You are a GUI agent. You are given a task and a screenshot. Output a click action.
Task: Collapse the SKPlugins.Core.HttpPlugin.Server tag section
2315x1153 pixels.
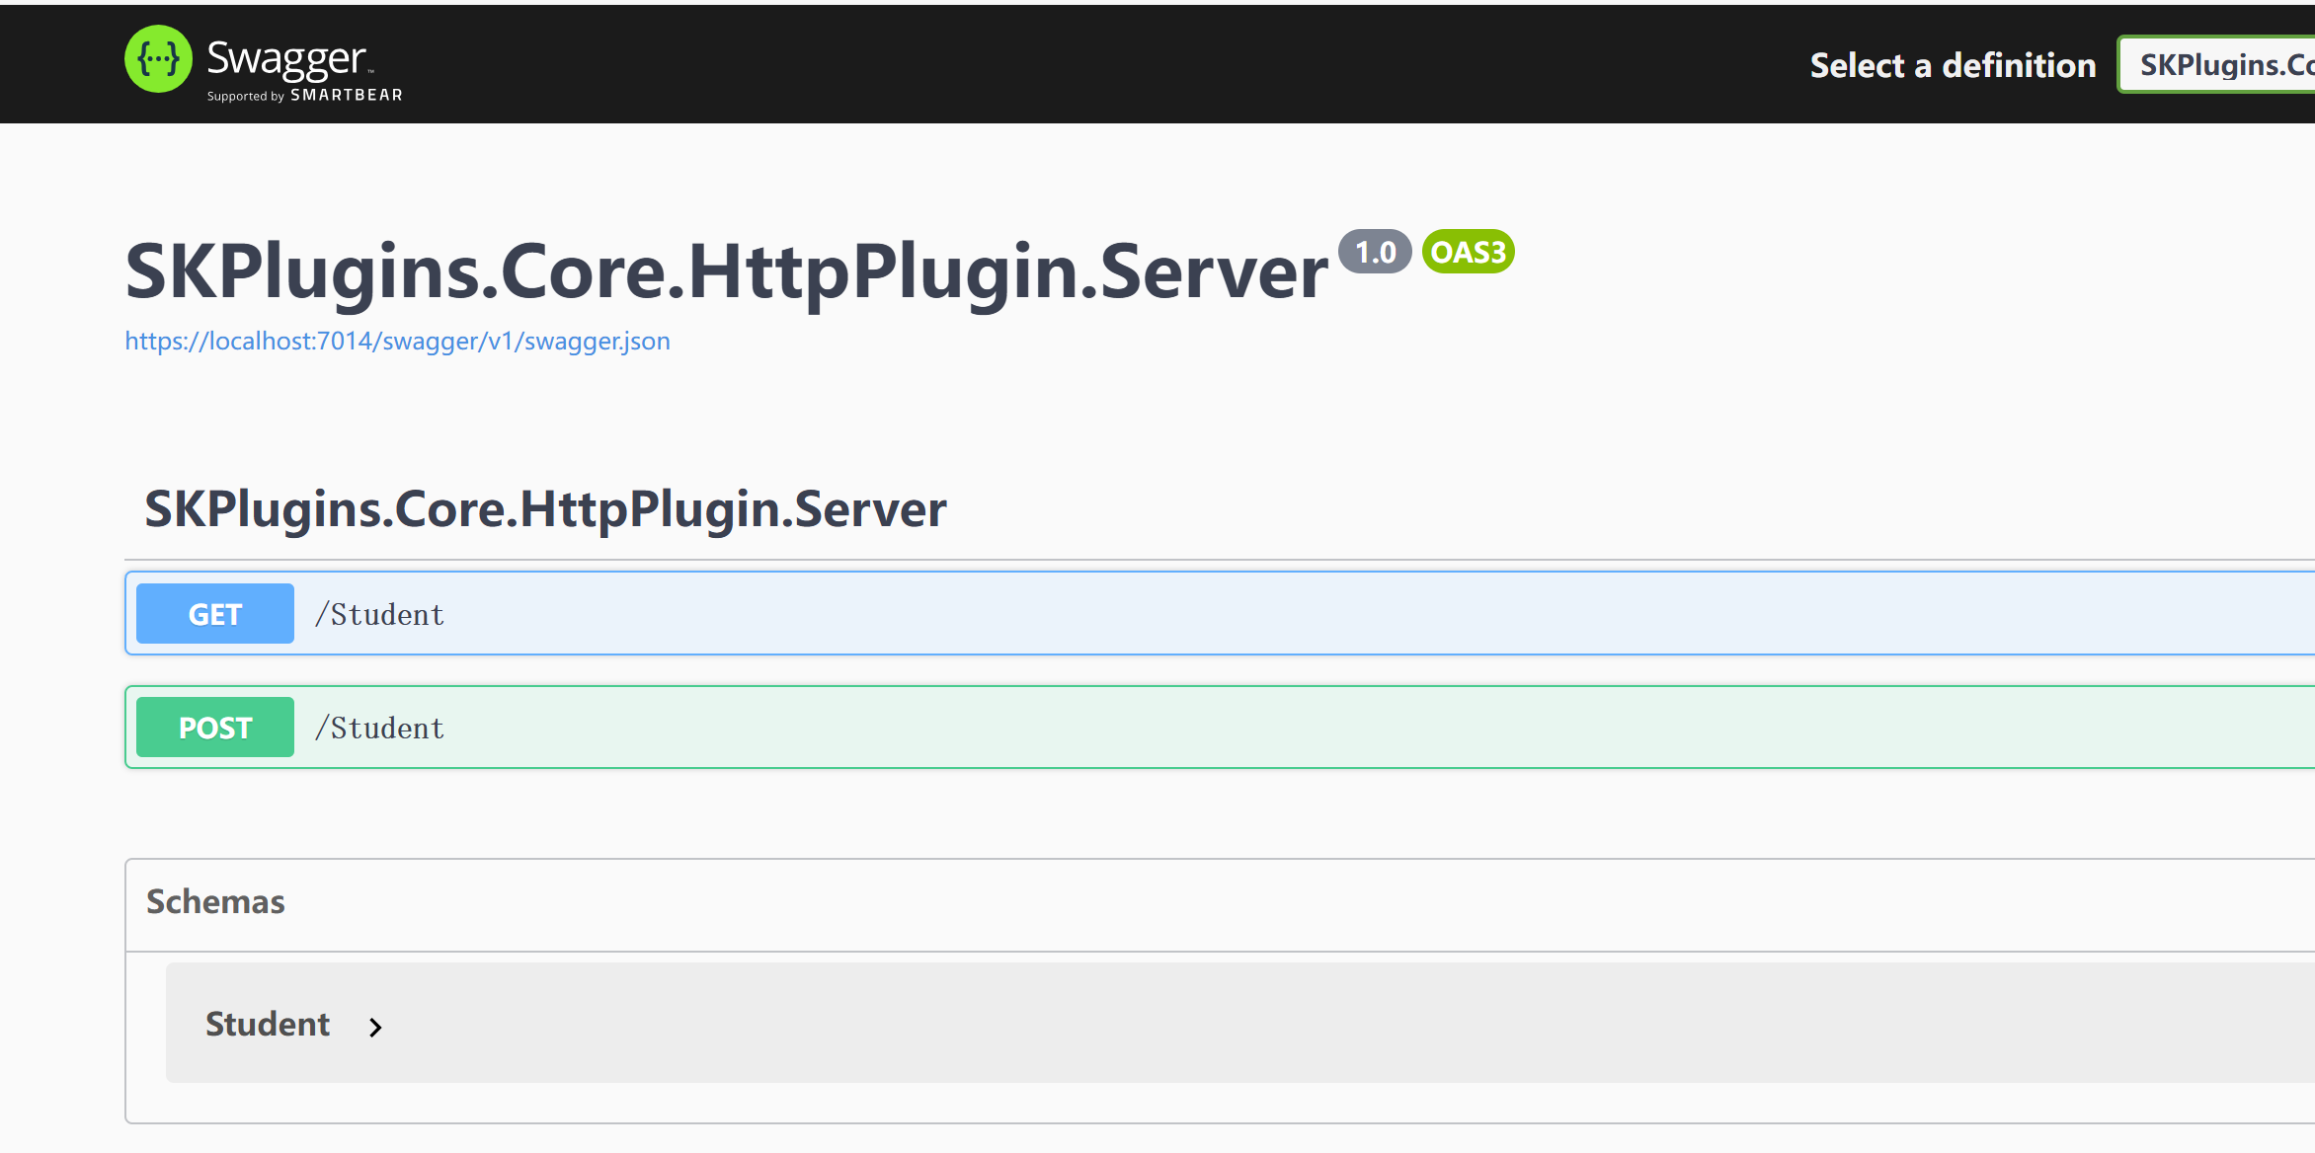point(545,509)
